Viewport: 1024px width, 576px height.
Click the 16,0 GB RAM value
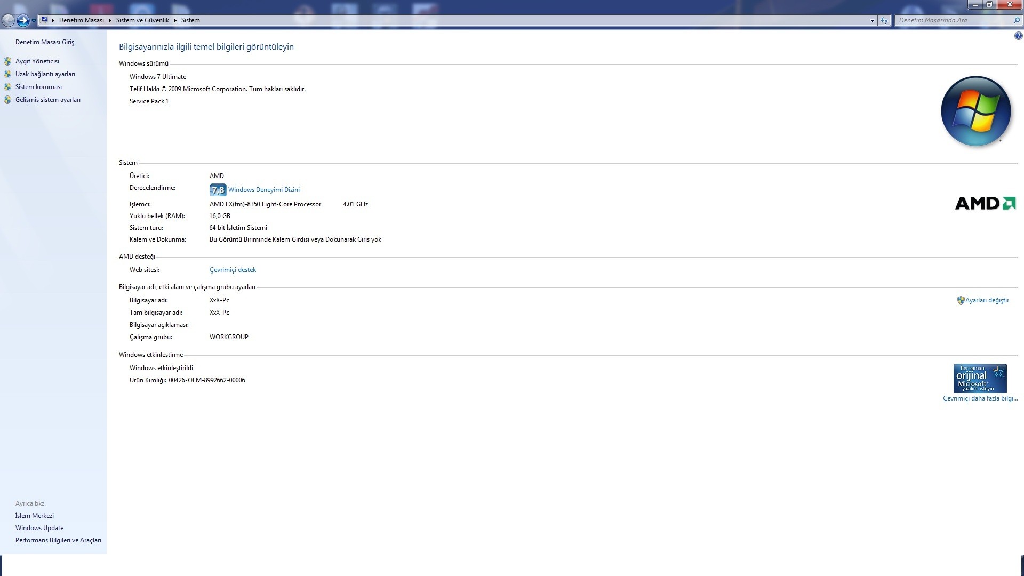(220, 216)
